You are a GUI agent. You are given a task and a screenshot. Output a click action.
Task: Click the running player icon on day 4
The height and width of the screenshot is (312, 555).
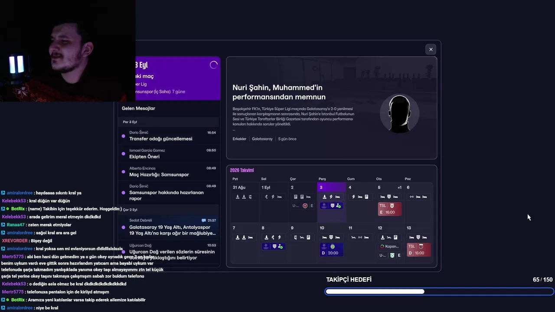[x=354, y=197]
